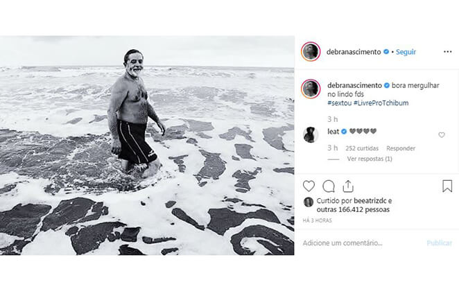Show outras 166.412 pessoas likes list
459x291 pixels.
[353, 209]
